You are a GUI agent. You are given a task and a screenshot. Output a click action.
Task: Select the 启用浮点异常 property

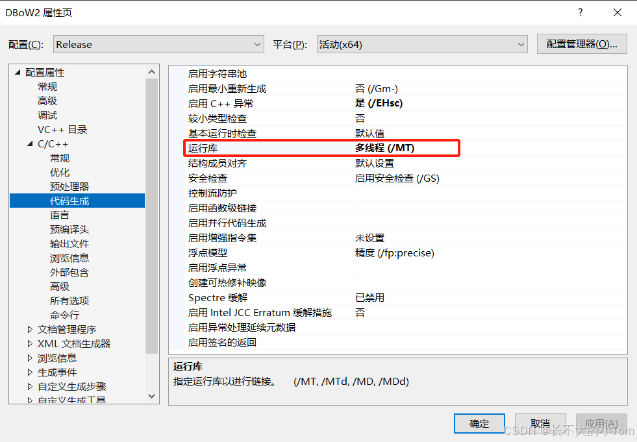click(x=218, y=267)
